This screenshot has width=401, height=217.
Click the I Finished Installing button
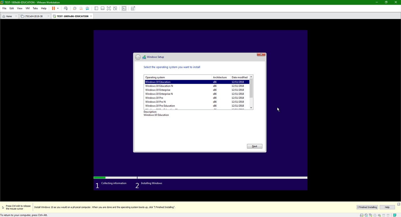(x=368, y=207)
